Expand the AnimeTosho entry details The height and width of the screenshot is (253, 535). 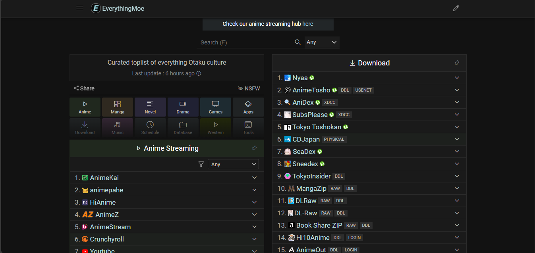point(457,90)
